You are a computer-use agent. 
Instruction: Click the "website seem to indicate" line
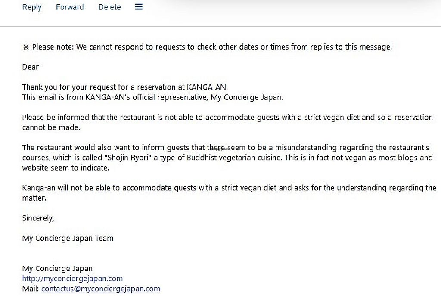(x=66, y=168)
